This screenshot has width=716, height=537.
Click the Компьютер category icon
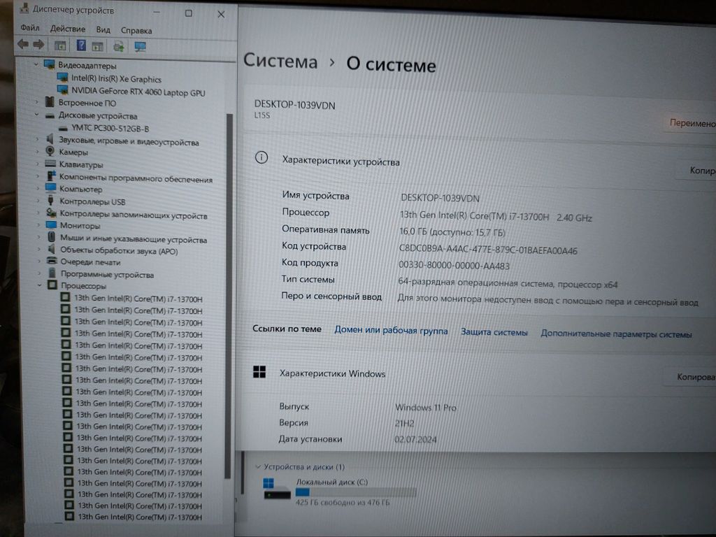coord(51,188)
